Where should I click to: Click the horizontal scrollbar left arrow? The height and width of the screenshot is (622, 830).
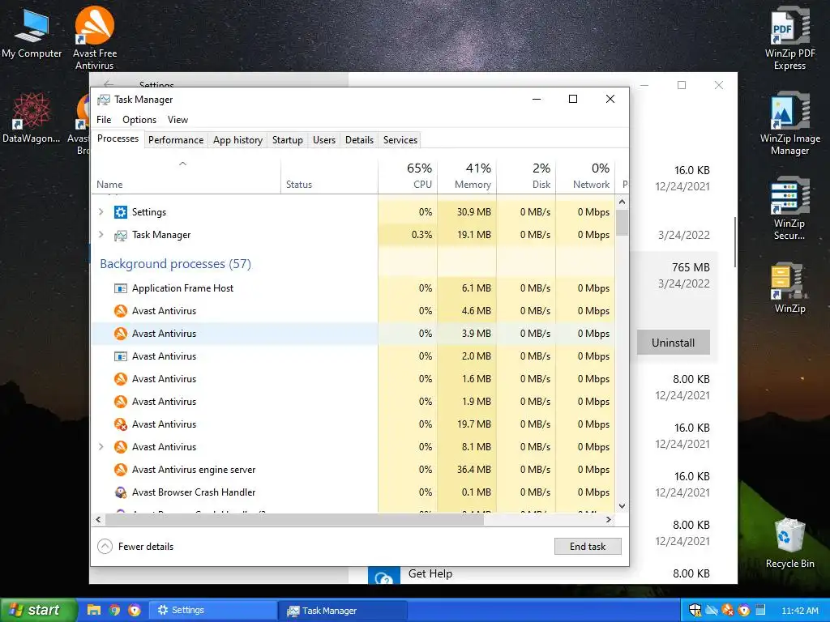tap(98, 520)
